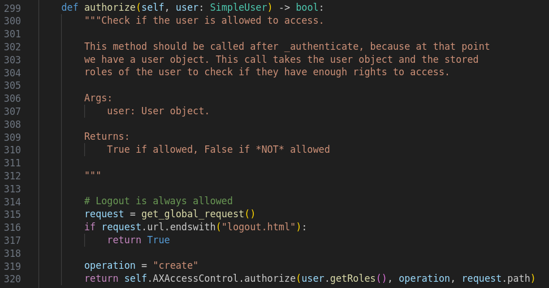Click line number 316 in the gutter
549x288 pixels.
click(12, 227)
